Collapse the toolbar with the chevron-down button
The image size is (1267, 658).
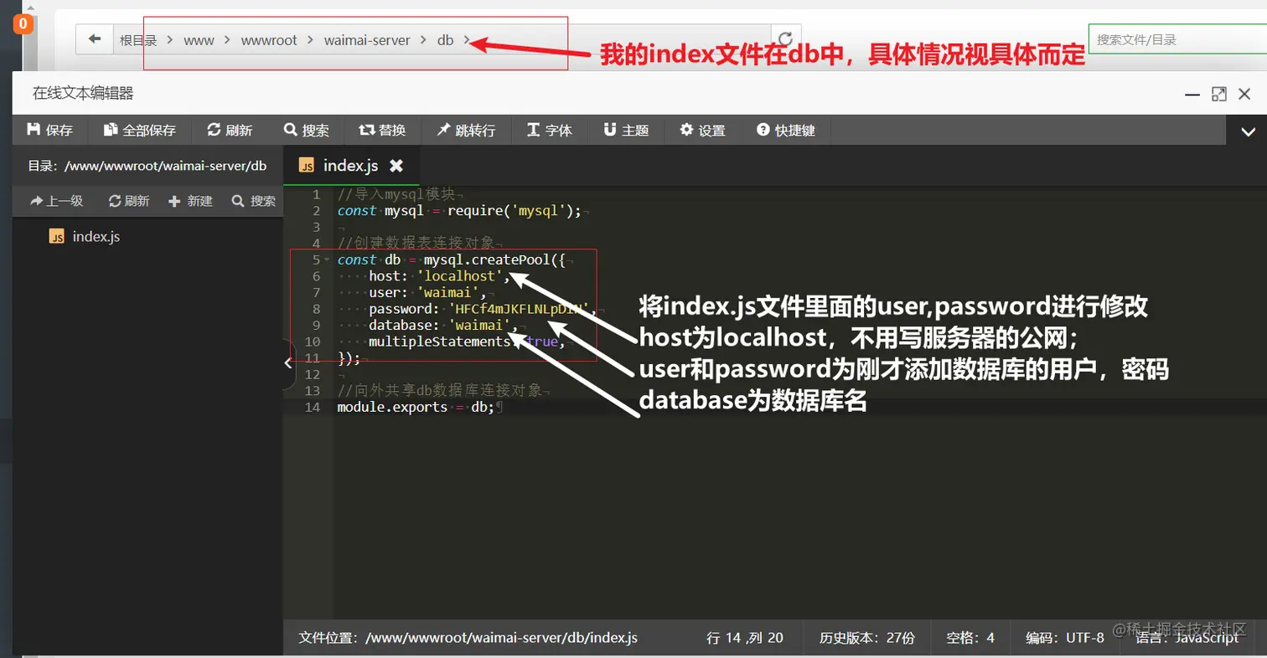1248,131
